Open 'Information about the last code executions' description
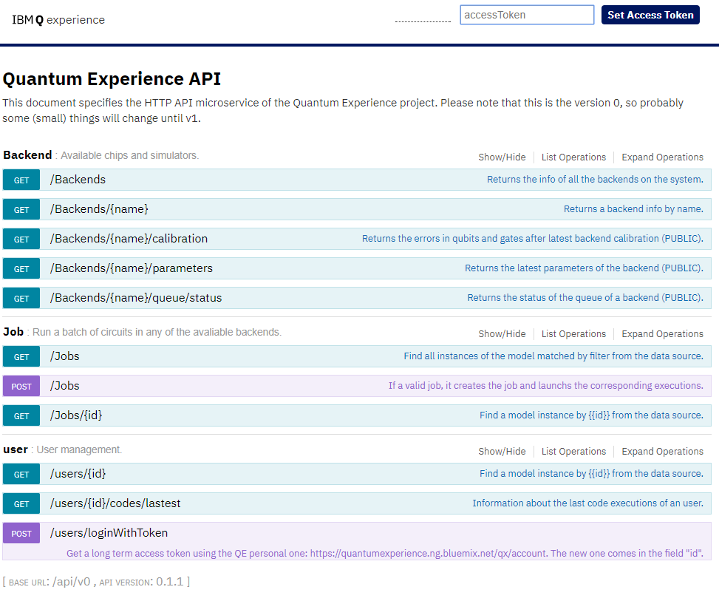Screen dimensions: 719x601 587,503
